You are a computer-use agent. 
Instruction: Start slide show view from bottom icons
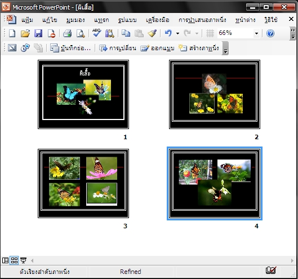pyautogui.click(x=23, y=260)
